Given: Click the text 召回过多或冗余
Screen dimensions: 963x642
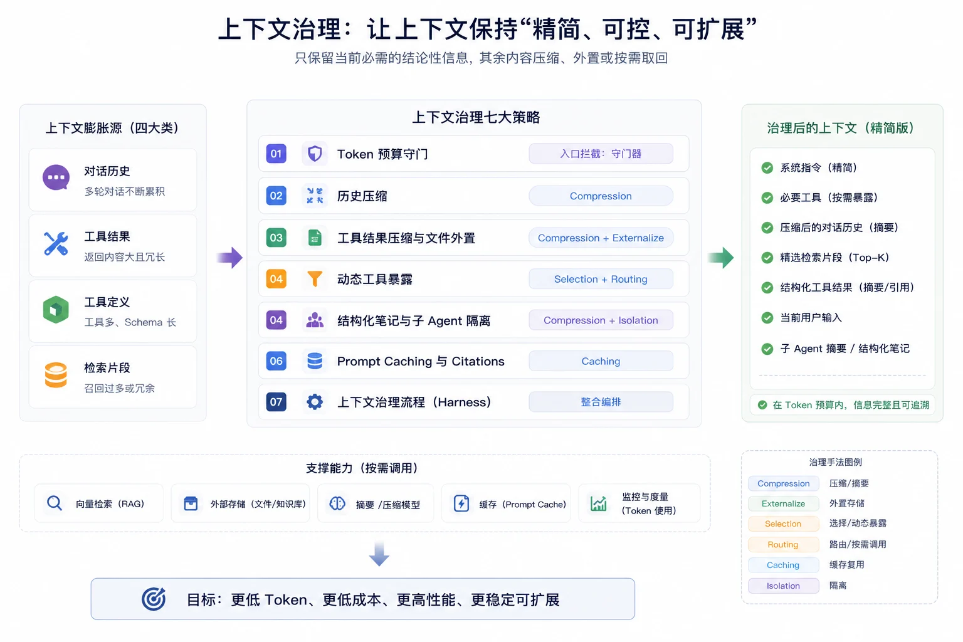Looking at the screenshot, I should 120,388.
